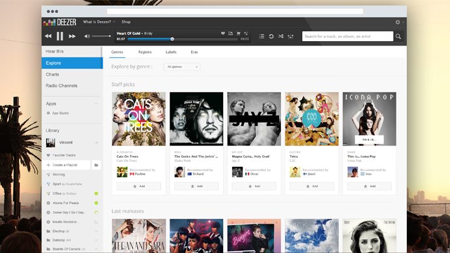Add This is... Icona Pop album

tap(369, 186)
